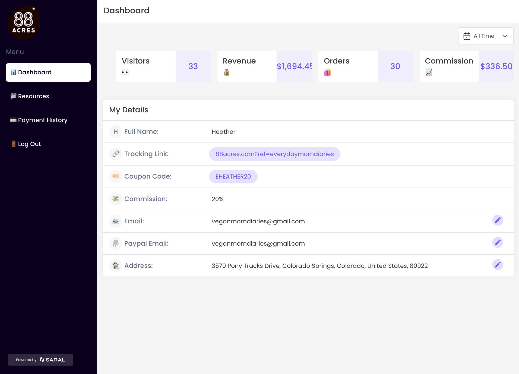Click the H avatar beside Full Name

(116, 132)
